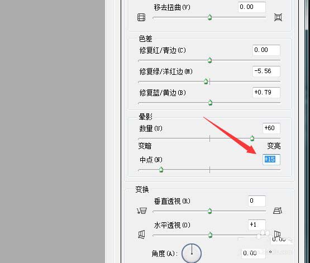The image size is (310, 263).
Task: Click the horizontal perspective right icon
Action: 277,235
